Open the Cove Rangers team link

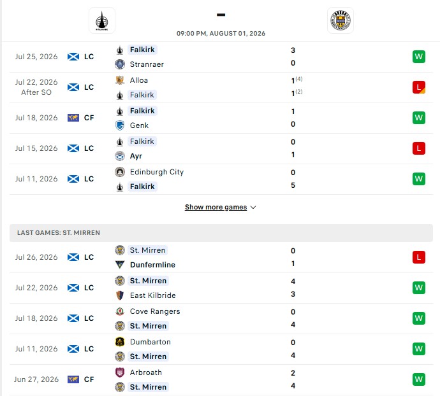pyautogui.click(x=155, y=311)
